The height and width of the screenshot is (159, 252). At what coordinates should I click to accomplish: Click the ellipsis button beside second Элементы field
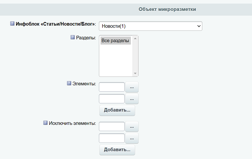[132, 99]
